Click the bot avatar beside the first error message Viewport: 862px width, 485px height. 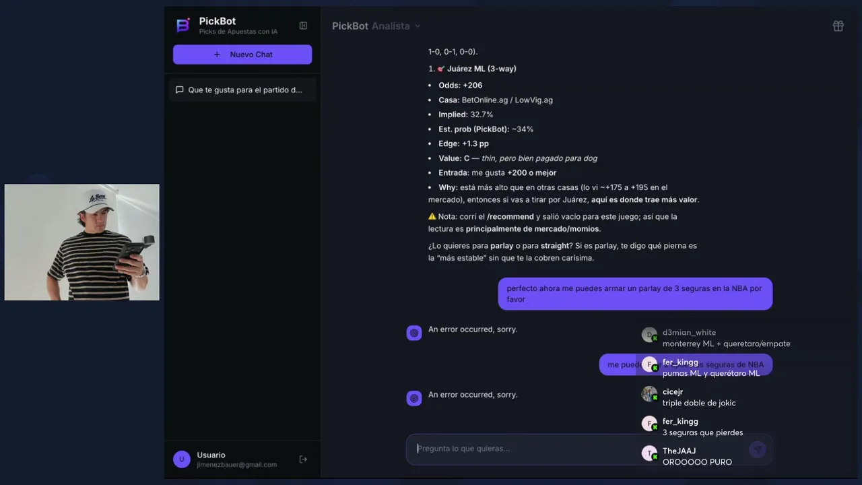coord(414,333)
